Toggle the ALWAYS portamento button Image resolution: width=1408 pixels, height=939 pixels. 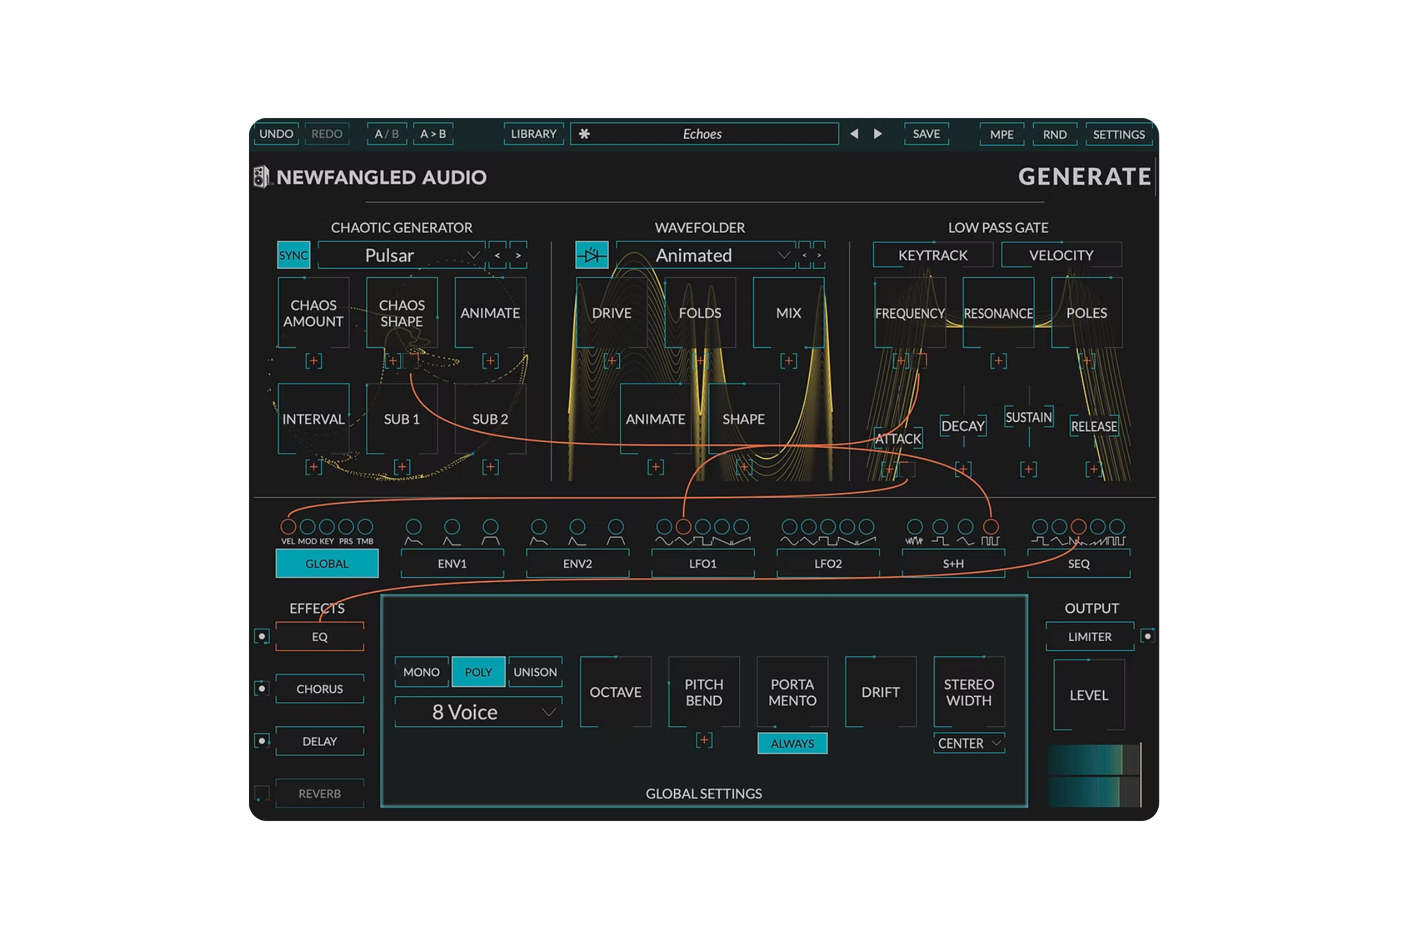coord(793,743)
